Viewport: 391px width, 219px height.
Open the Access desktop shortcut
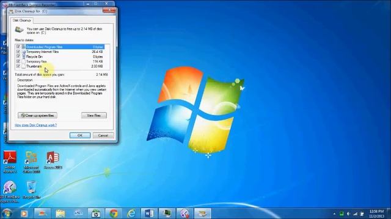click(x=53, y=160)
